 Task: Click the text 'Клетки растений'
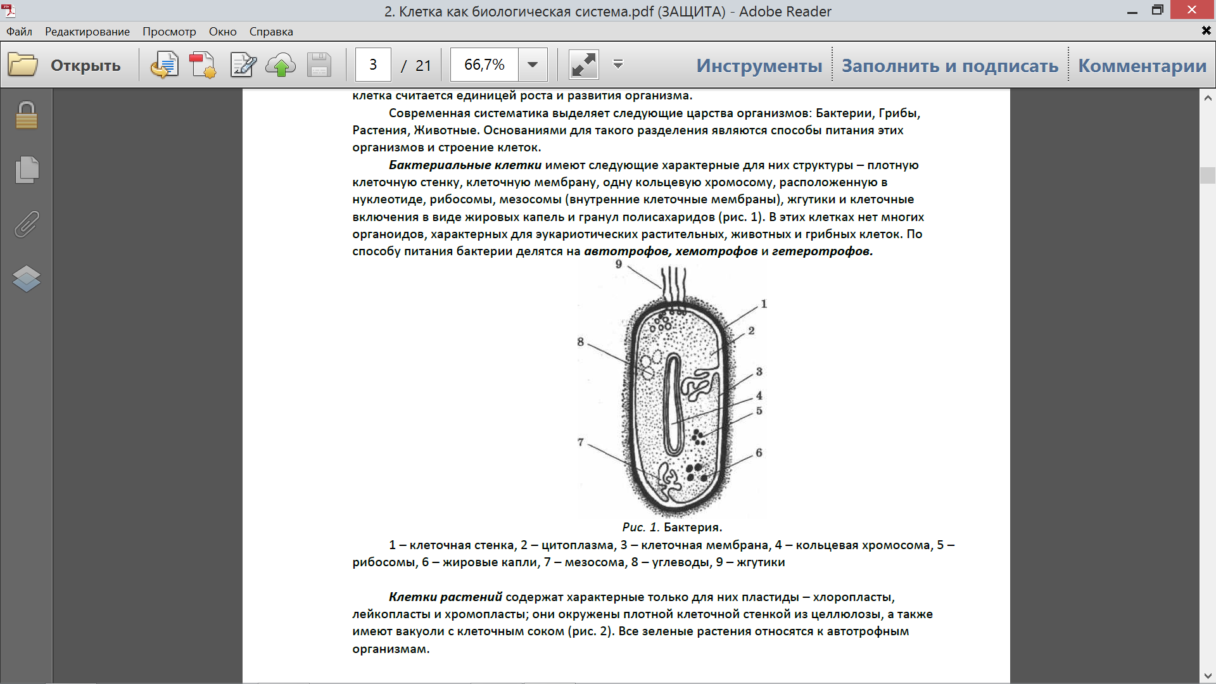point(445,597)
